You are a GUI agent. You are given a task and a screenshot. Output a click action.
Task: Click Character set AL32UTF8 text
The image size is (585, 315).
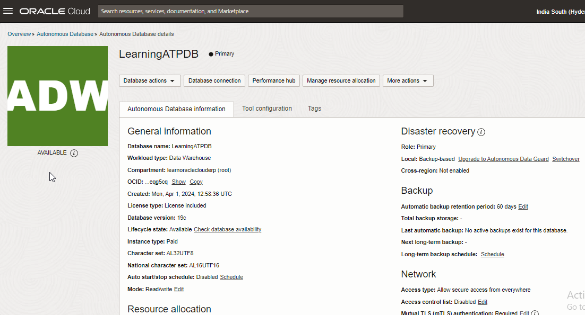(x=160, y=253)
